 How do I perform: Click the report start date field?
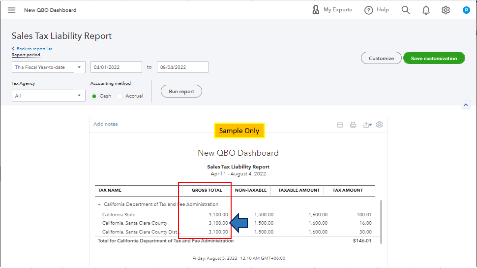pos(116,67)
